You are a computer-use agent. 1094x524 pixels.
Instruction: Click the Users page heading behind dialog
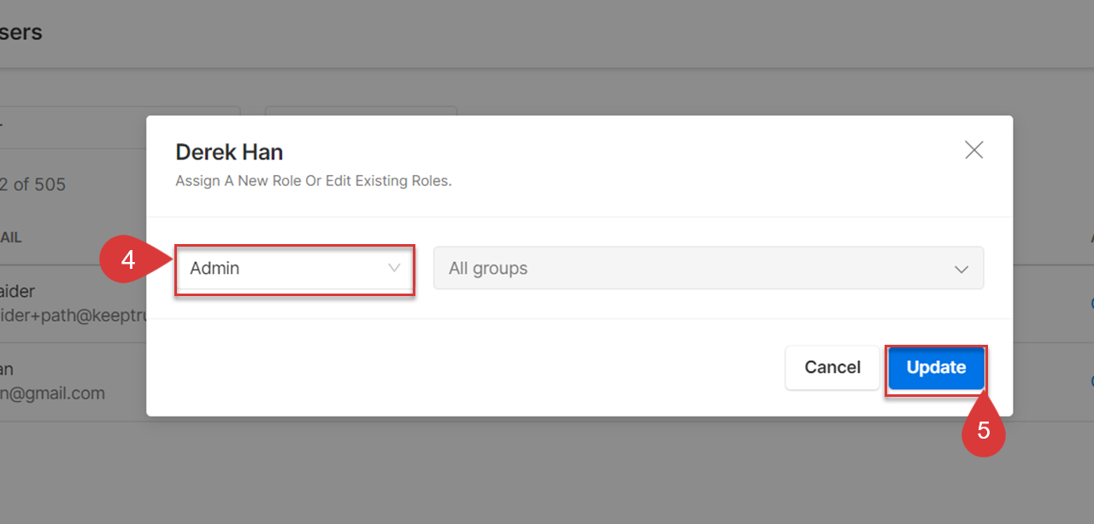(x=21, y=32)
